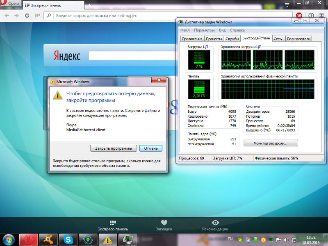
Task: Click the Монитор ресурсов button
Action: tap(270, 143)
